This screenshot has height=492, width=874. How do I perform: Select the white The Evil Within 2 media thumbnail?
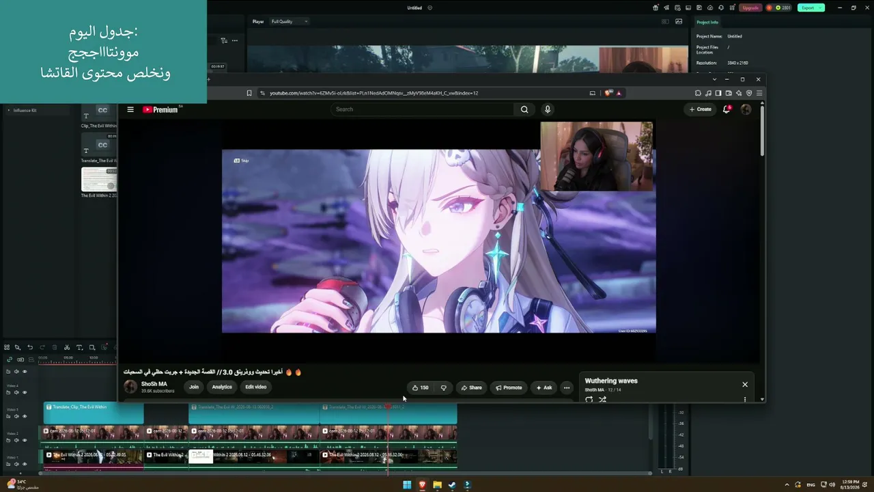(99, 180)
